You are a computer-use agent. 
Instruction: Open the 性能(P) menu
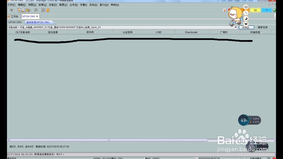[x=53, y=5]
